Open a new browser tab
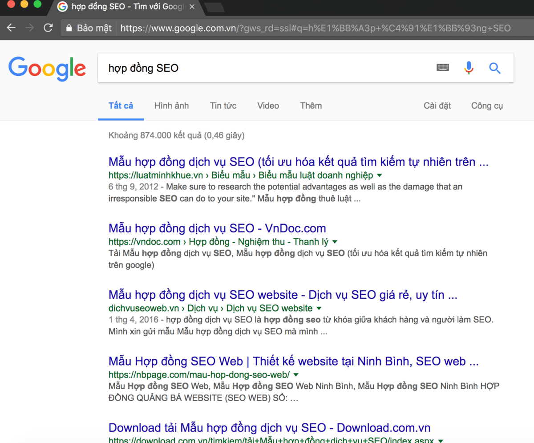Viewport: 534px width, 443px height. pos(214,7)
